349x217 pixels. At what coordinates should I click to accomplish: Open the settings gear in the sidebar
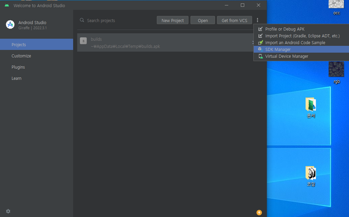point(8,211)
